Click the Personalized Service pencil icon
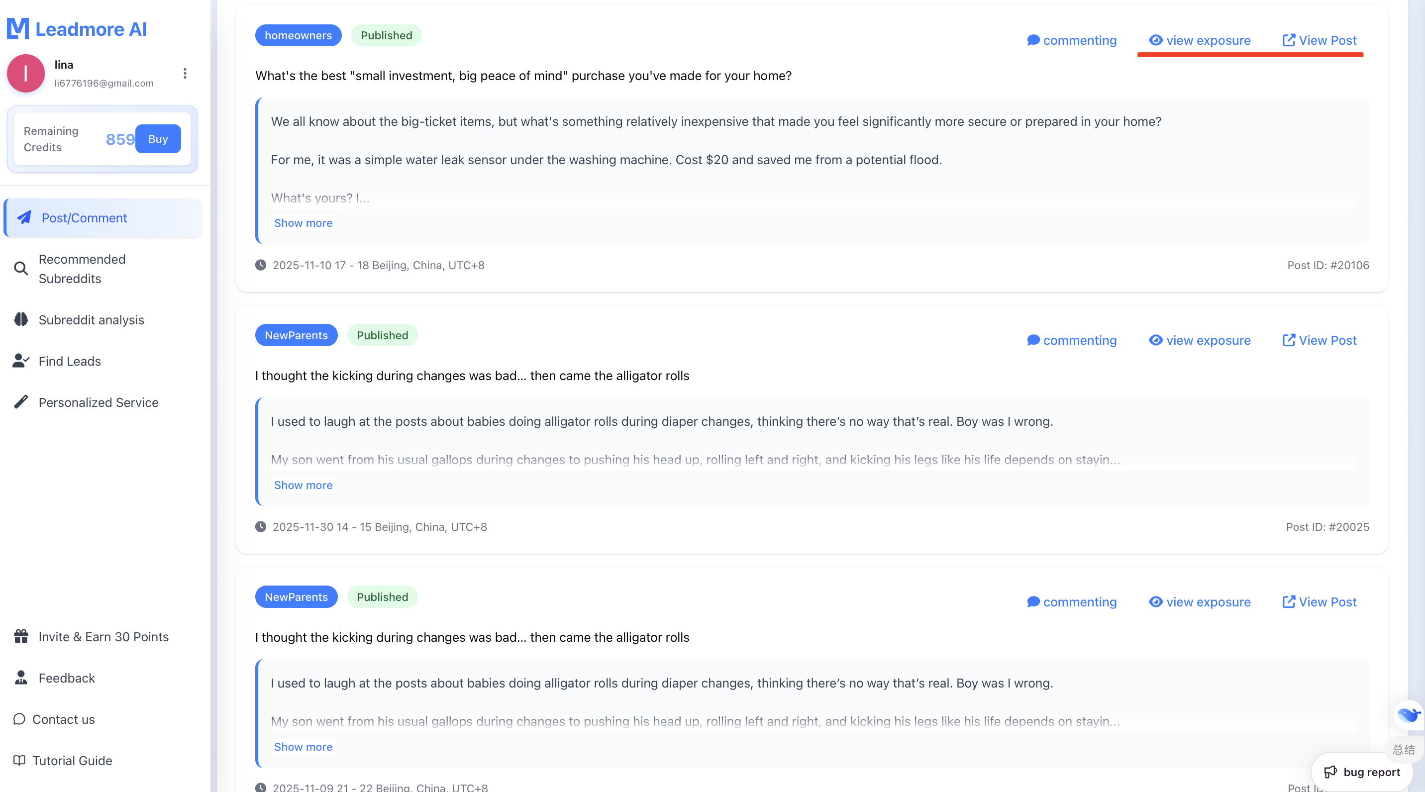This screenshot has height=792, width=1425. pos(21,402)
